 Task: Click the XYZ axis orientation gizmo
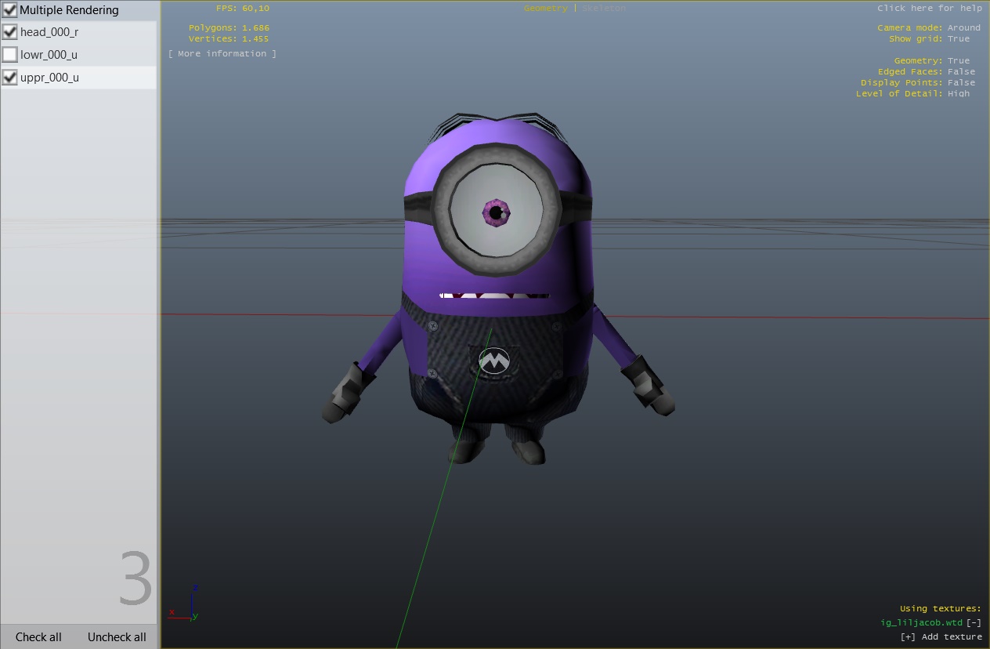click(x=185, y=603)
